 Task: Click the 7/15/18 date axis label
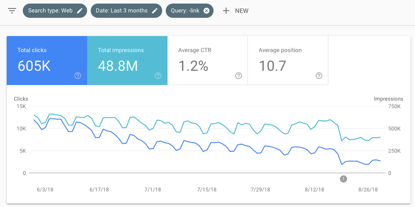[206, 190]
